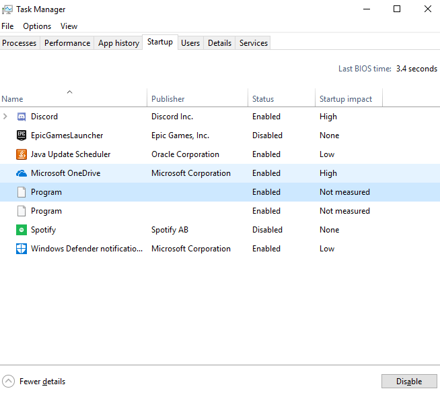Click the Discord Inc. publisher cell
The height and width of the screenshot is (395, 440).
click(172, 117)
